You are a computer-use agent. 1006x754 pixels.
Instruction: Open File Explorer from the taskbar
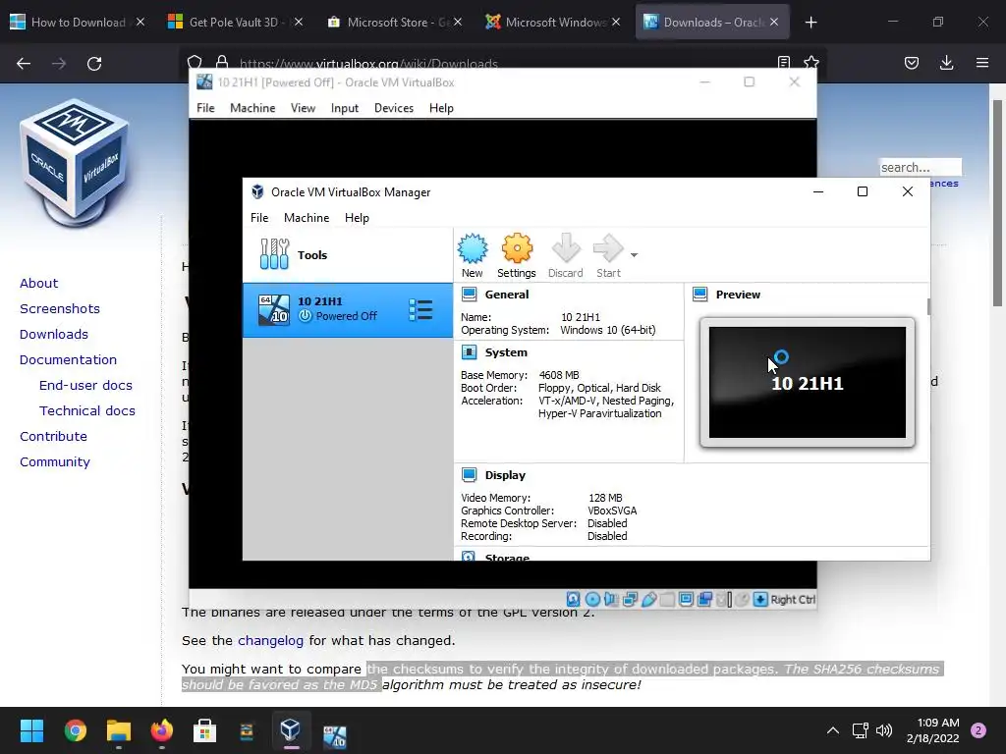pyautogui.click(x=119, y=730)
